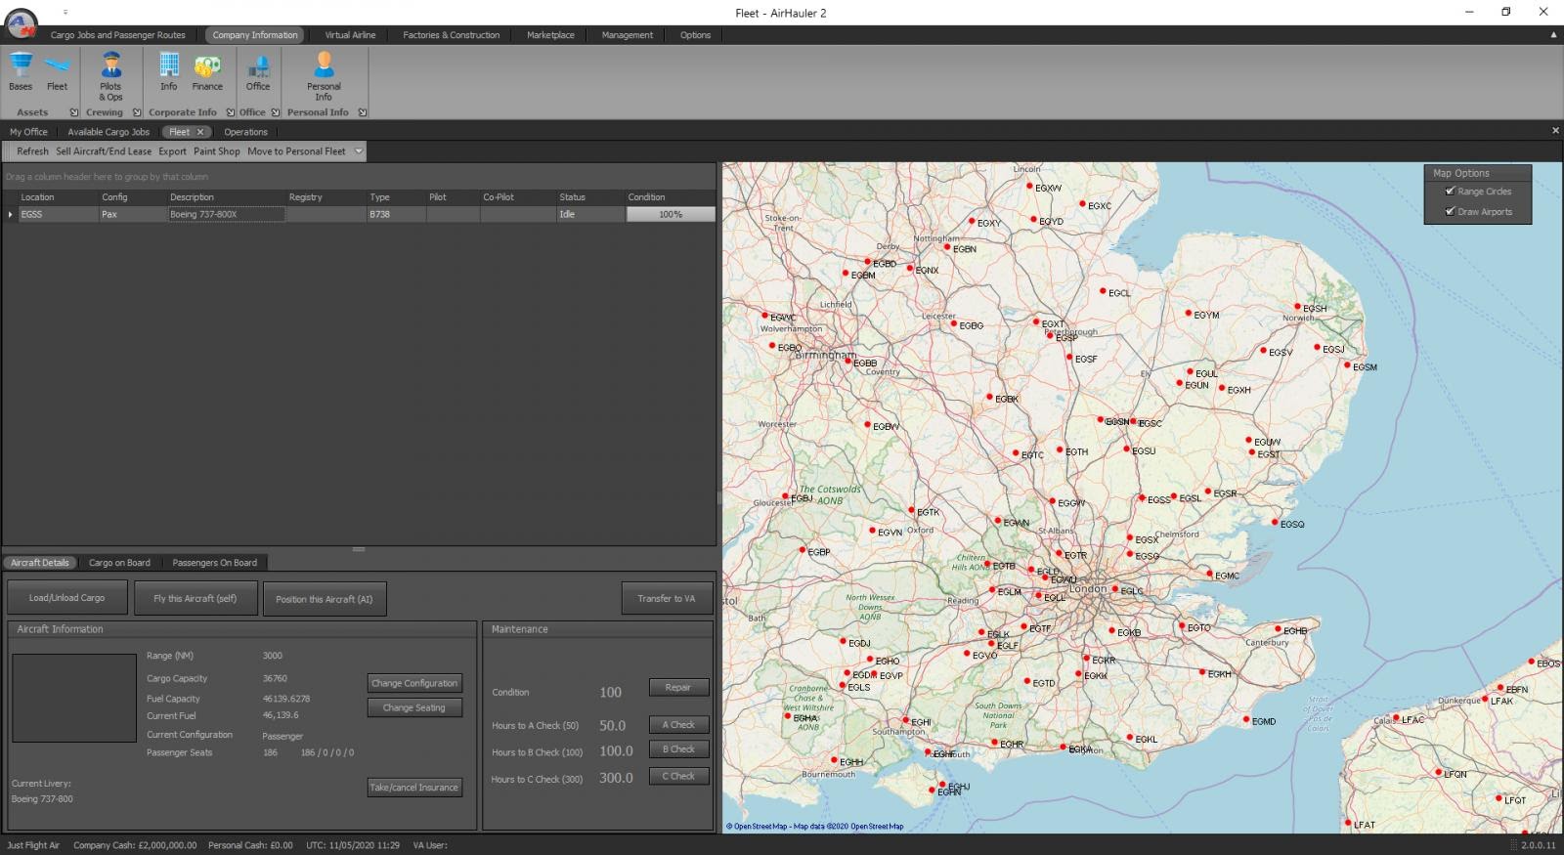The image size is (1564, 855).
Task: Expand the EGSS aircraft row arrow
Action: 11,214
